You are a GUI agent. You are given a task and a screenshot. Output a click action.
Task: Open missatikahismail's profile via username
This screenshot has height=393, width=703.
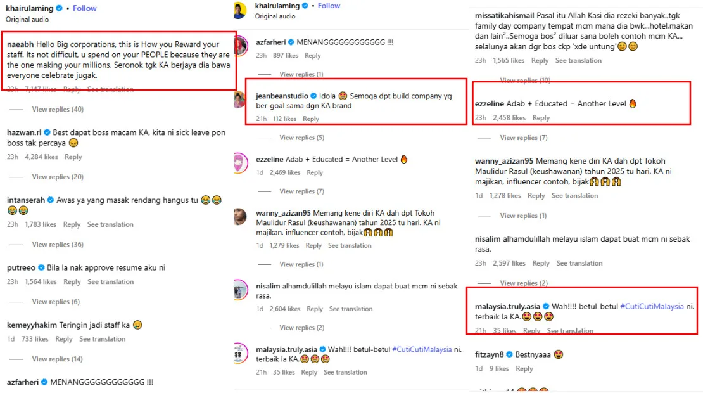tap(504, 15)
